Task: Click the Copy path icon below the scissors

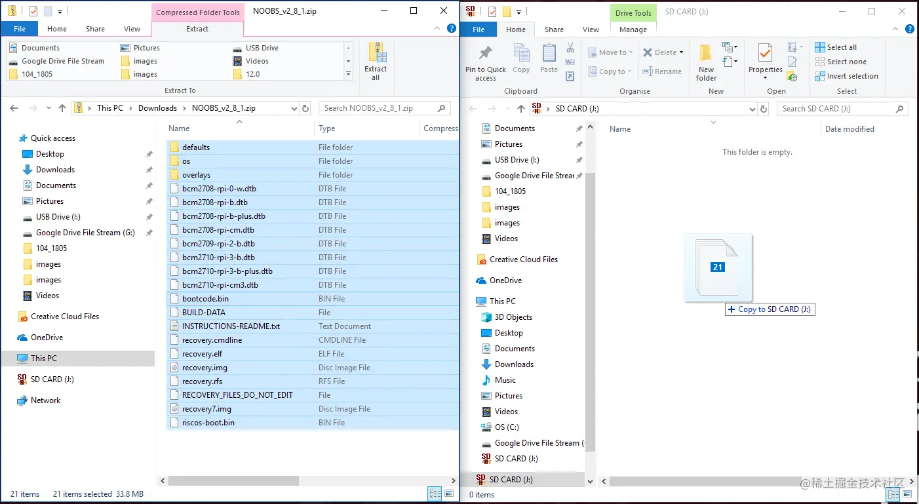Action: pyautogui.click(x=570, y=62)
